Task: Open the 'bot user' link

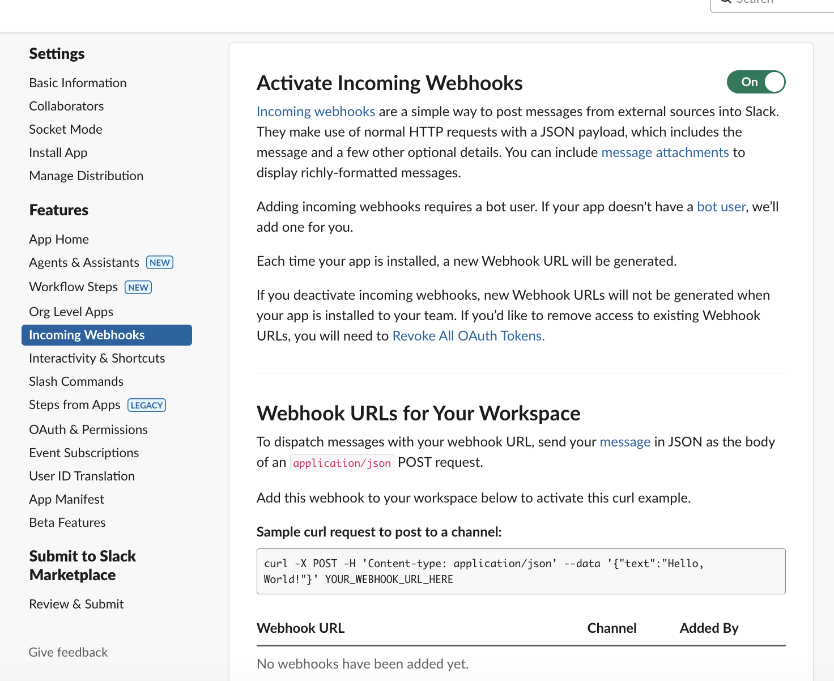Action: click(721, 207)
